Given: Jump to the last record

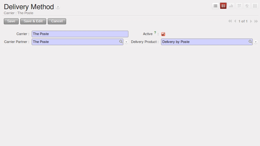Looking at the screenshot, I should pos(256,21).
